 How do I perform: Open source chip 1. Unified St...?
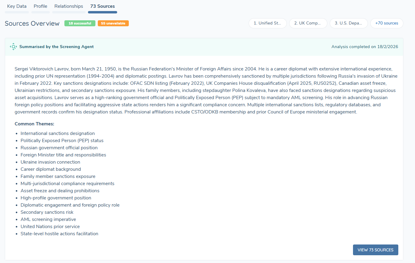(267, 23)
